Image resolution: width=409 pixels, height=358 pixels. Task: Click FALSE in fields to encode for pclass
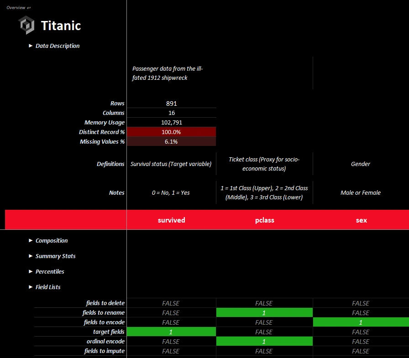pos(264,322)
